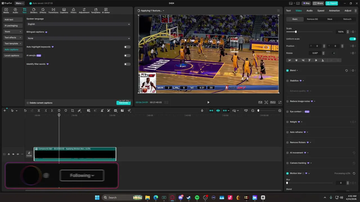This screenshot has height=202, width=360.
Task: Click the Crop tool in timeline toolbar
Action: (73, 111)
